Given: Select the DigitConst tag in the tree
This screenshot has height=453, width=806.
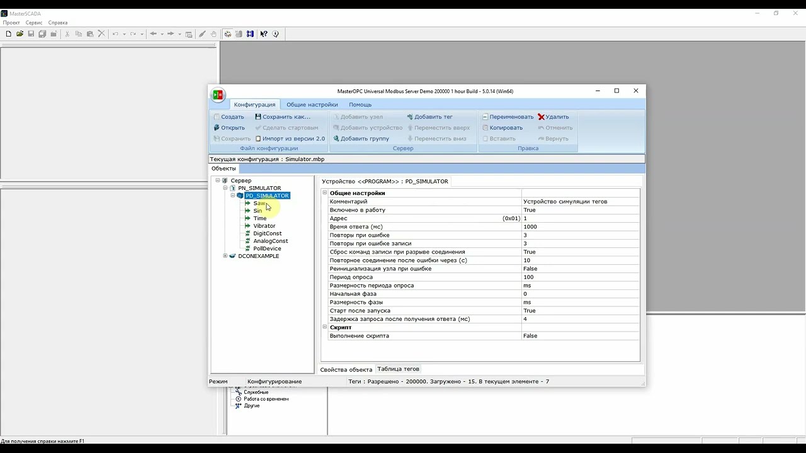Looking at the screenshot, I should (268, 233).
